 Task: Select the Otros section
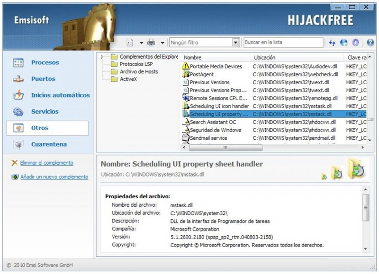pos(47,128)
